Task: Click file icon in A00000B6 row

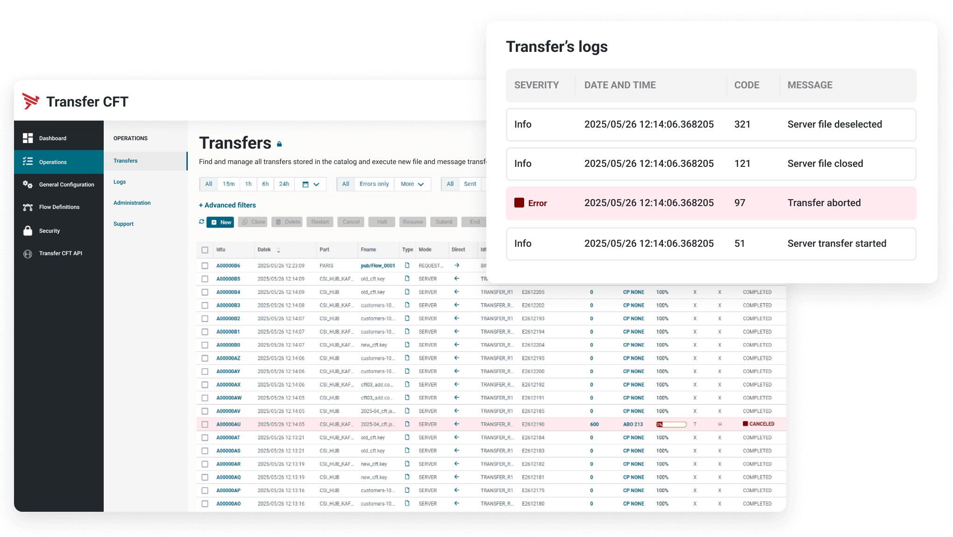Action: (407, 265)
